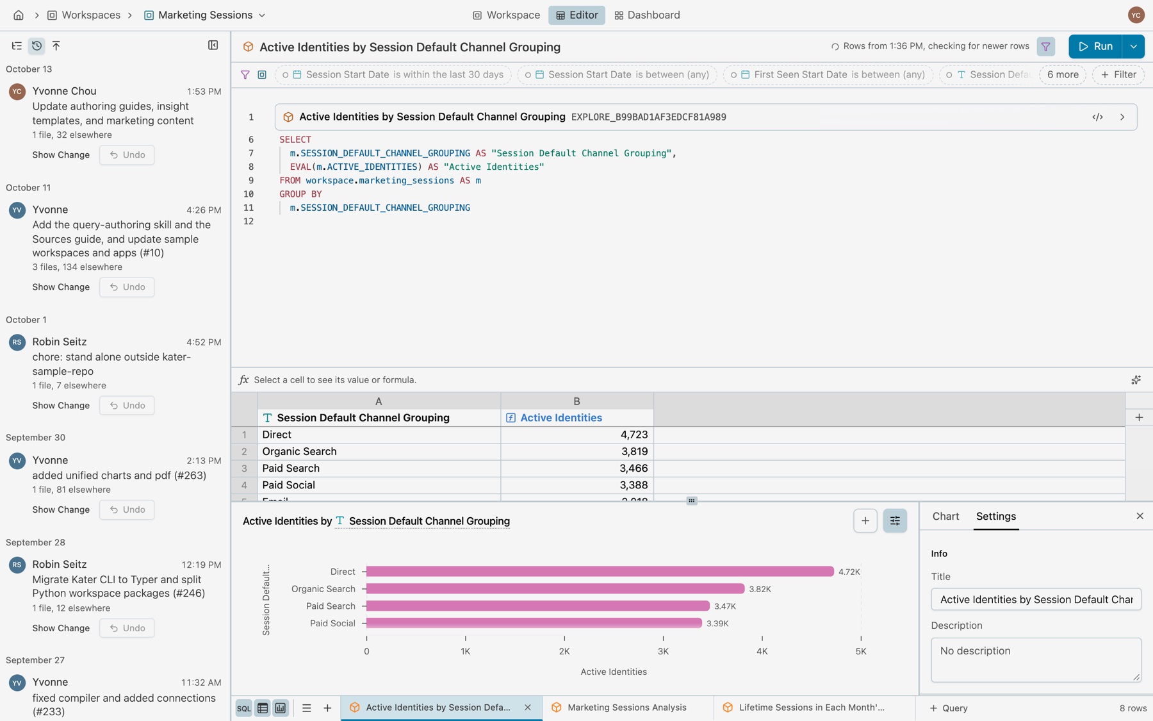Click the filter funnel icon in filter bar
Image resolution: width=1153 pixels, height=721 pixels.
click(x=245, y=74)
